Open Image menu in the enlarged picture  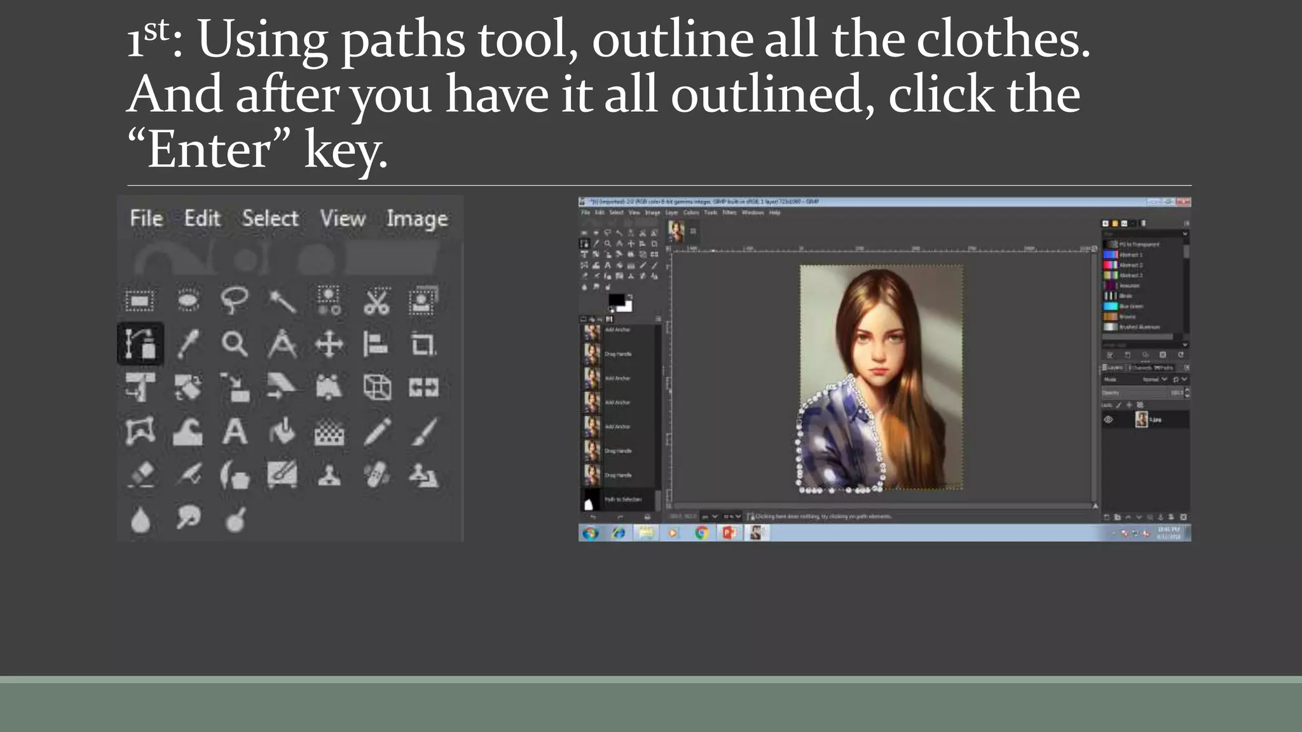tap(417, 219)
